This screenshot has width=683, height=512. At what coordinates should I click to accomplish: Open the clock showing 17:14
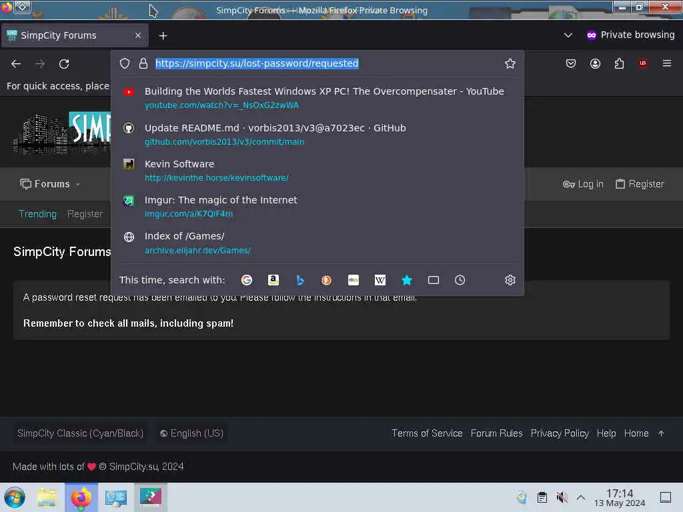620,497
